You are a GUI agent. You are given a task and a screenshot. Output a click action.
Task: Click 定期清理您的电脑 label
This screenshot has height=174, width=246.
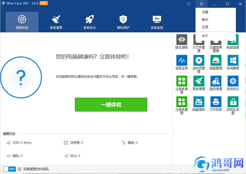click(x=37, y=169)
